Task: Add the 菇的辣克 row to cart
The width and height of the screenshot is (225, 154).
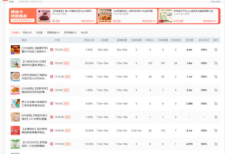Action: point(216,131)
